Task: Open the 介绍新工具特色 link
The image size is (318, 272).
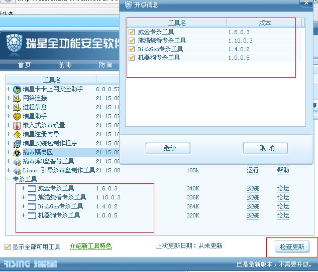Action: (x=90, y=246)
